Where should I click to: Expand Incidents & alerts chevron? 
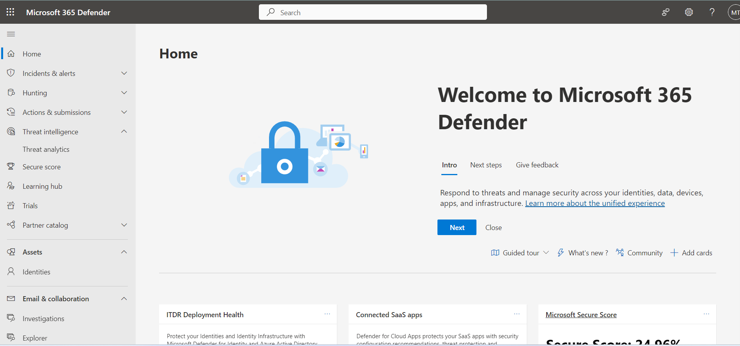click(124, 73)
